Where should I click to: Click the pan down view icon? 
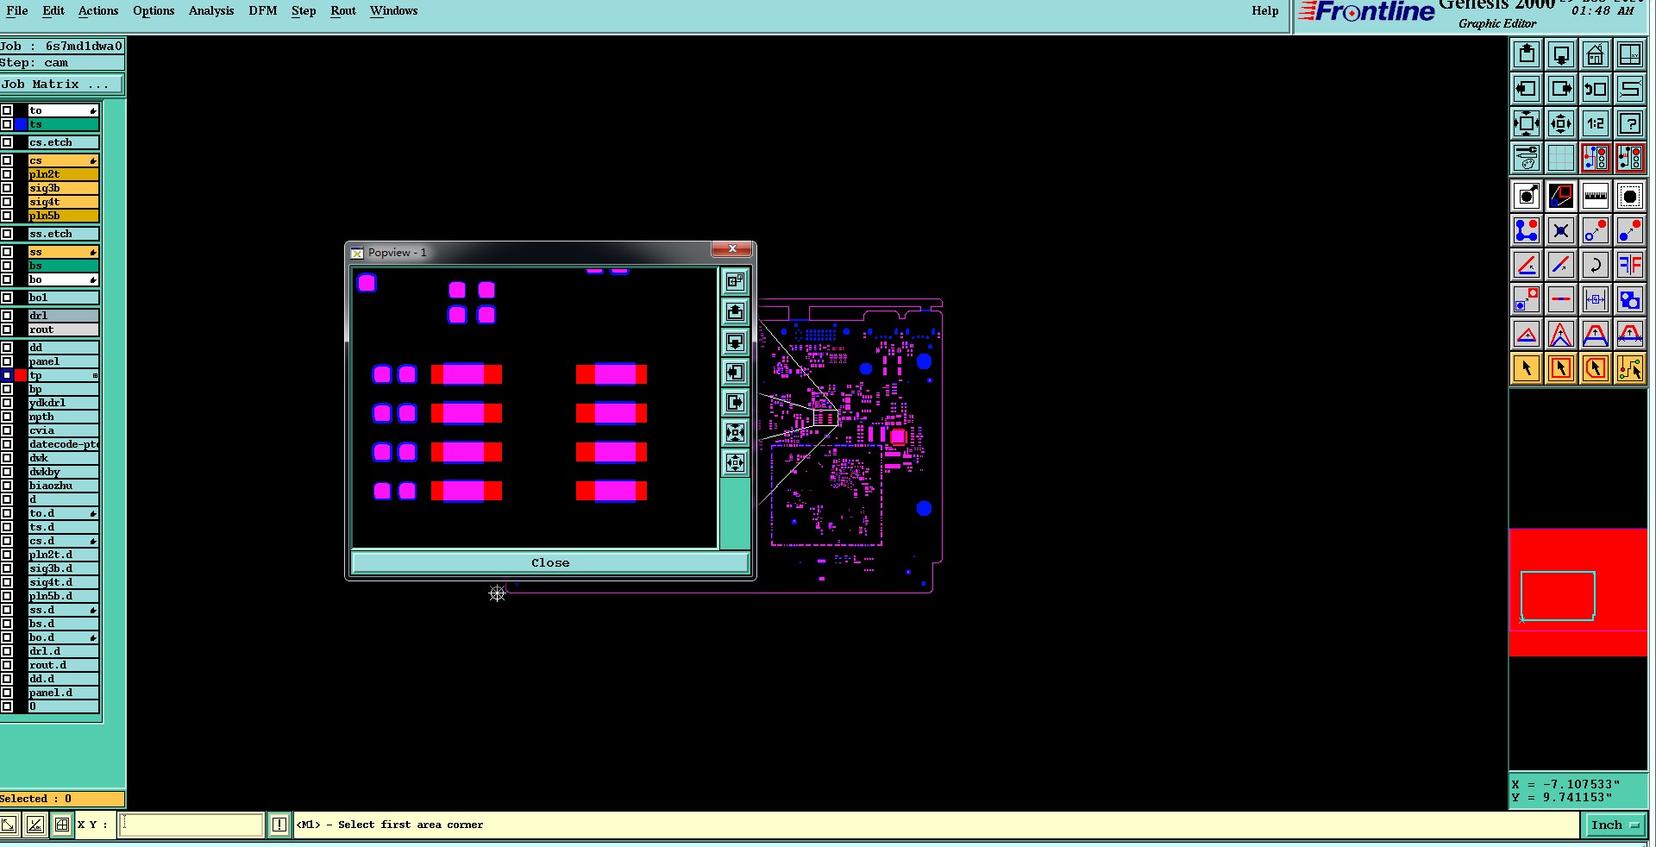(x=1561, y=54)
